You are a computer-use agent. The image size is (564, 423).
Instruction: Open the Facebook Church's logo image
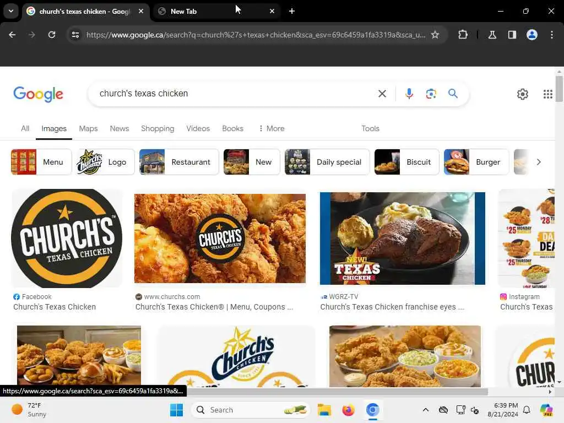coord(67,238)
